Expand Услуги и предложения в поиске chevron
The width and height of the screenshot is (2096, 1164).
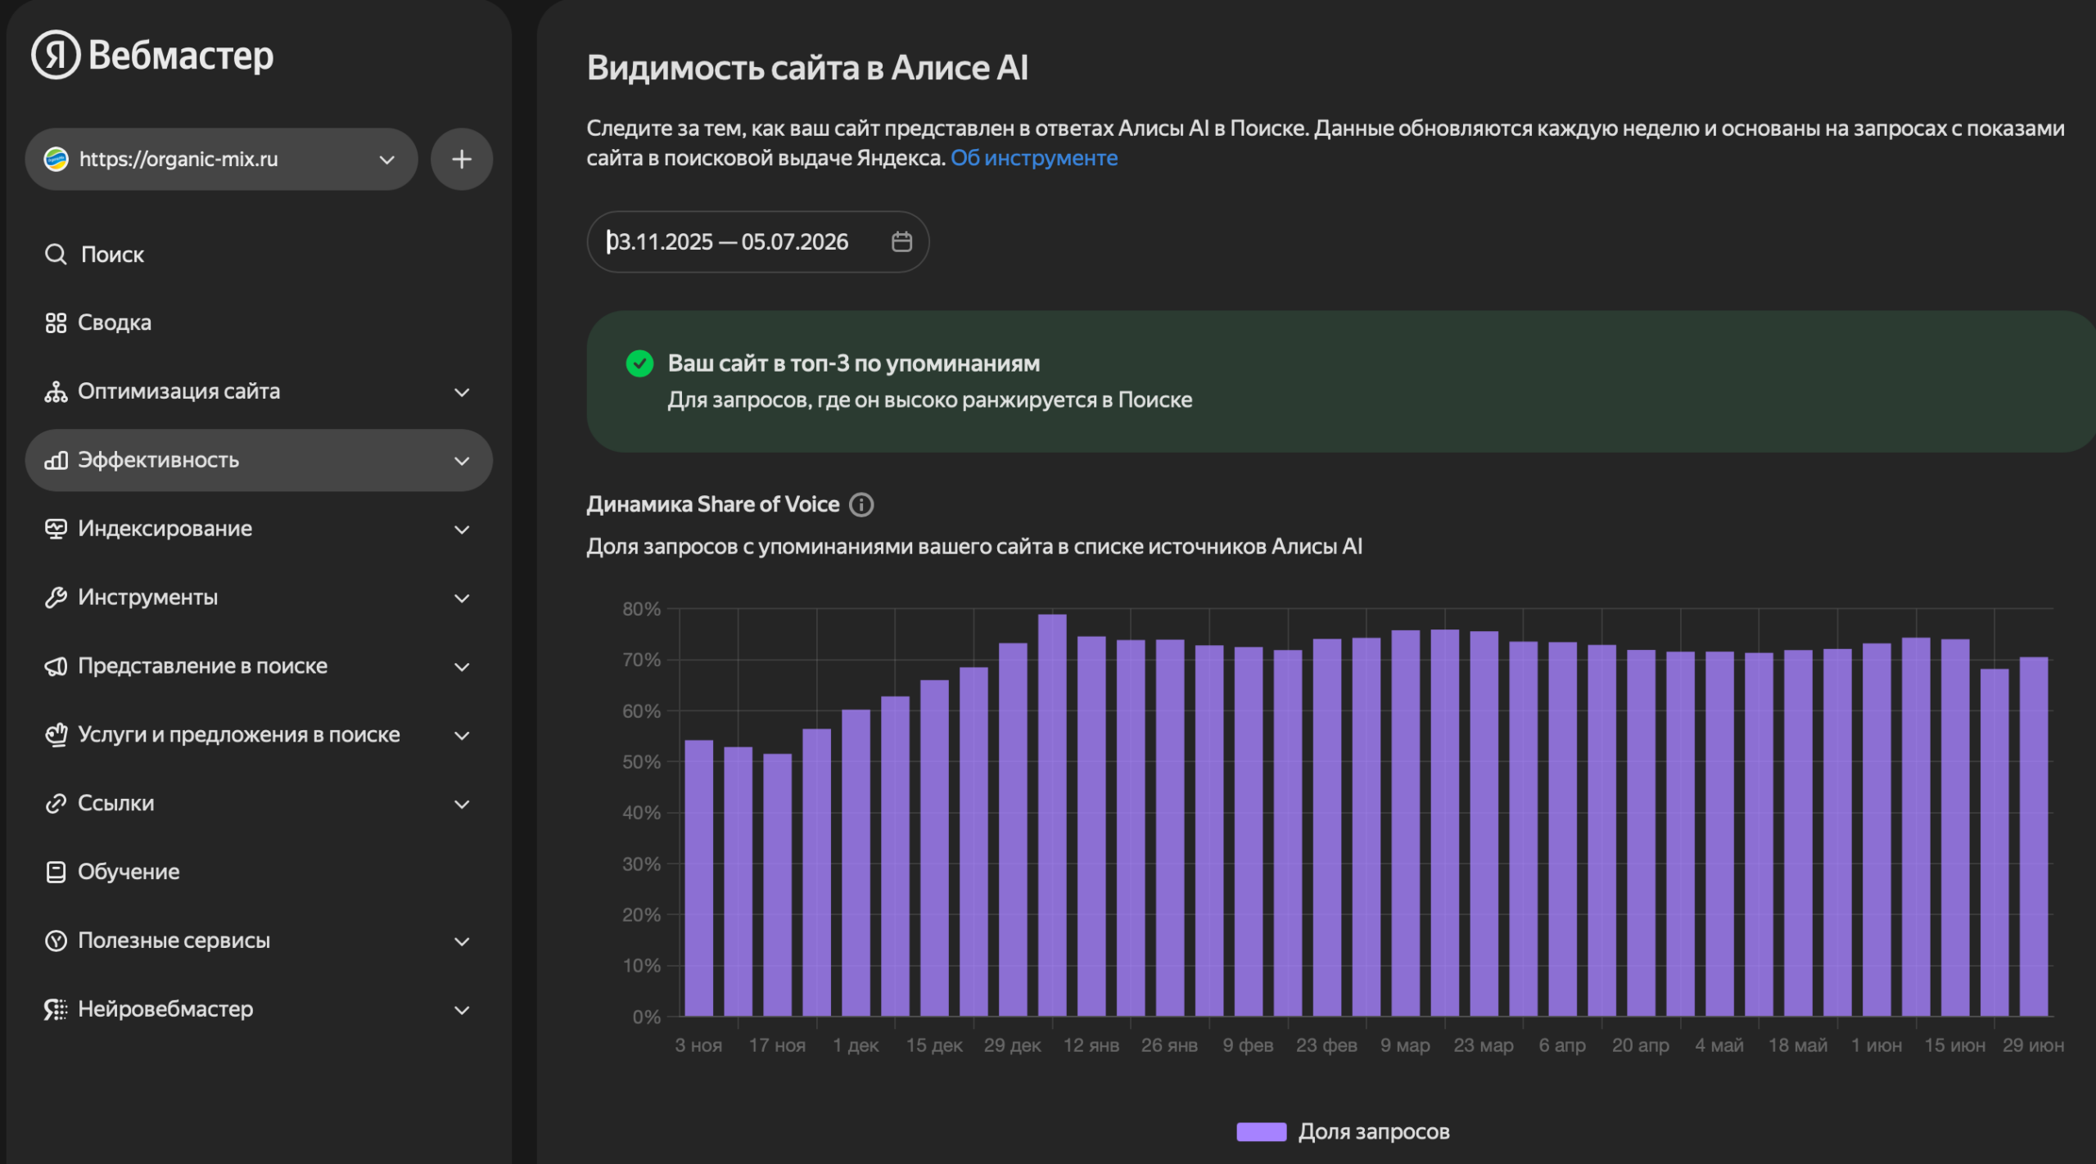[x=462, y=736]
